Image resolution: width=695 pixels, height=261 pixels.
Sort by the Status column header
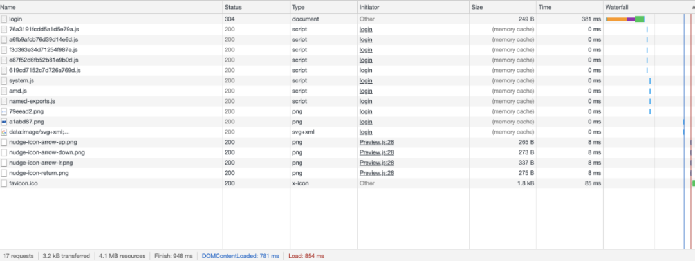click(x=256, y=7)
